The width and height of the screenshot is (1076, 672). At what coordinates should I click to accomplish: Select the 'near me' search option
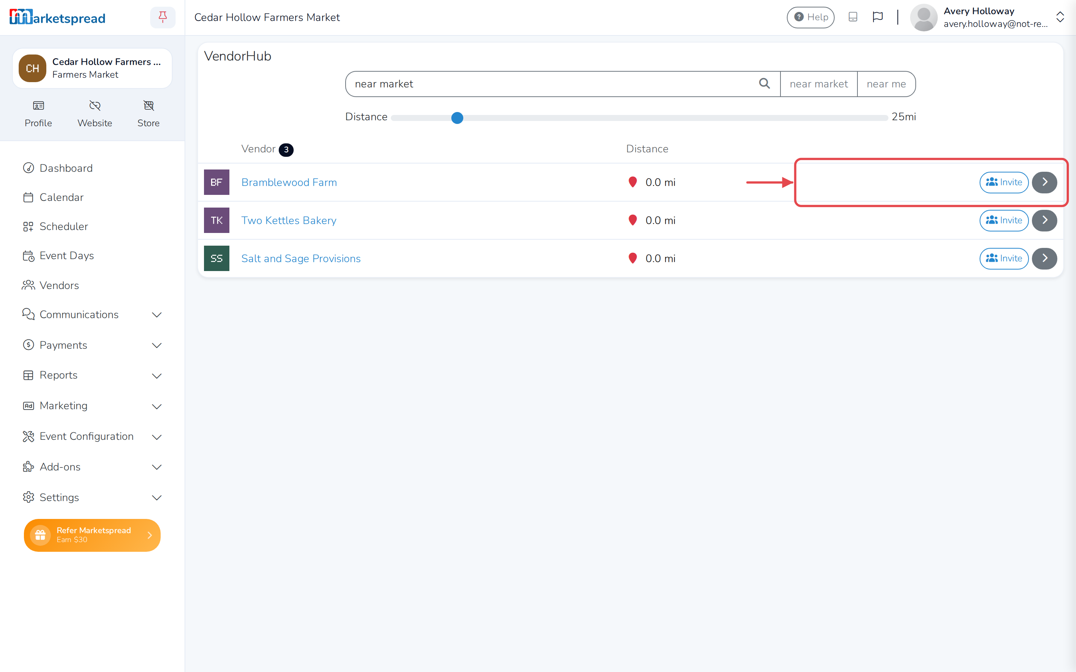point(886,84)
